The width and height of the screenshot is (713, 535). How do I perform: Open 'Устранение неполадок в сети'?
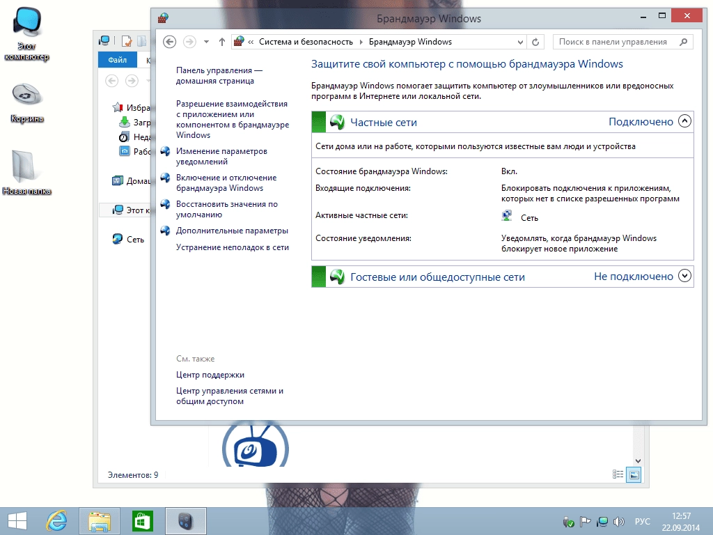pyautogui.click(x=233, y=247)
